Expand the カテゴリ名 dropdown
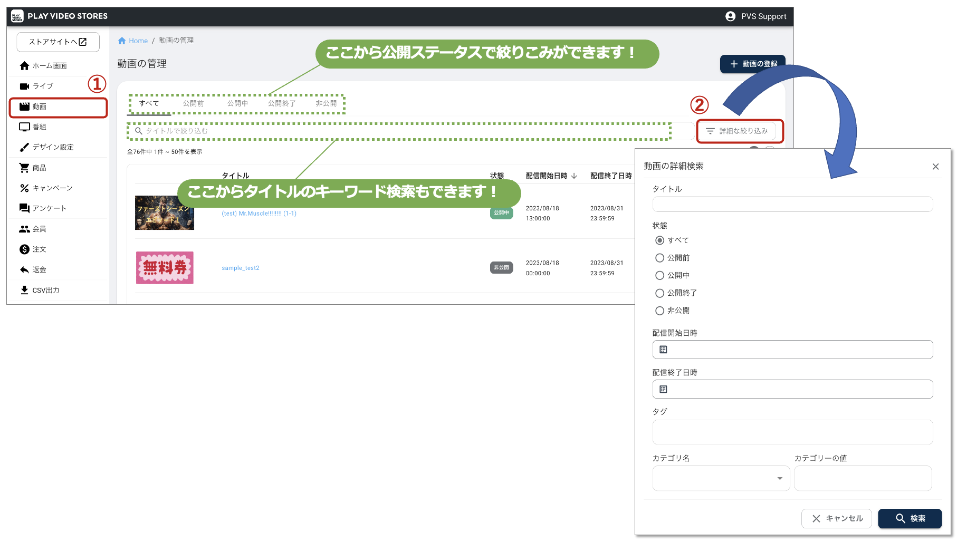Viewport: 957px width, 542px height. pos(721,478)
